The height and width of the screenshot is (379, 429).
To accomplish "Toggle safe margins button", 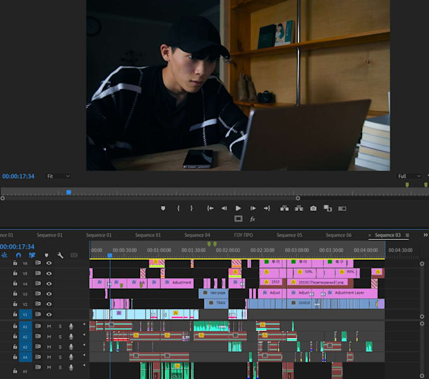I will [238, 219].
